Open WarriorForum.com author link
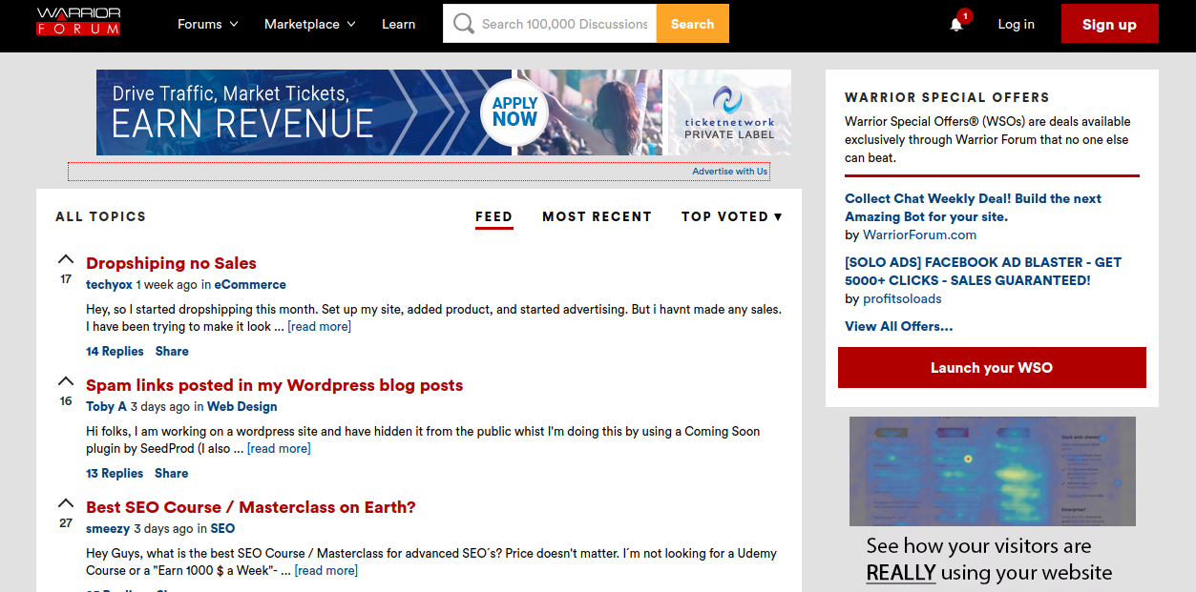This screenshot has height=592, width=1196. coord(919,235)
